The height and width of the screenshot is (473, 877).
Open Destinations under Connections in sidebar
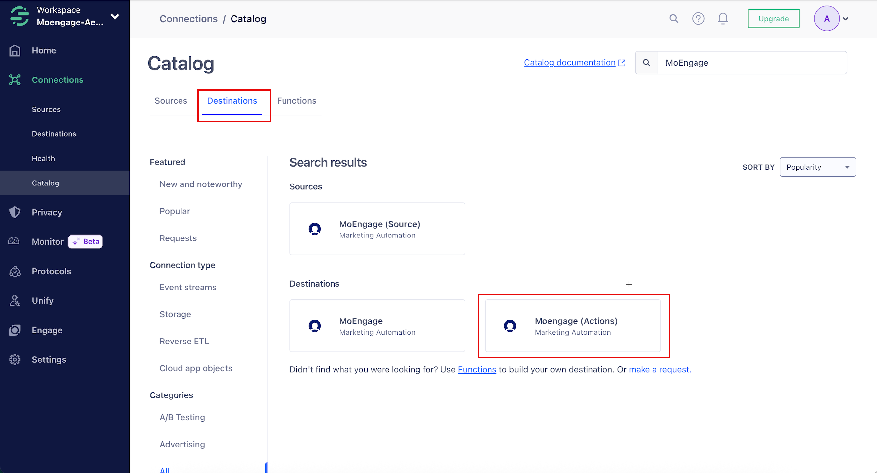click(54, 134)
